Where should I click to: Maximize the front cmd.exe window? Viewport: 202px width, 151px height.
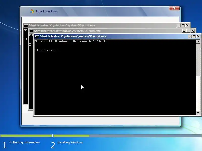194,36
